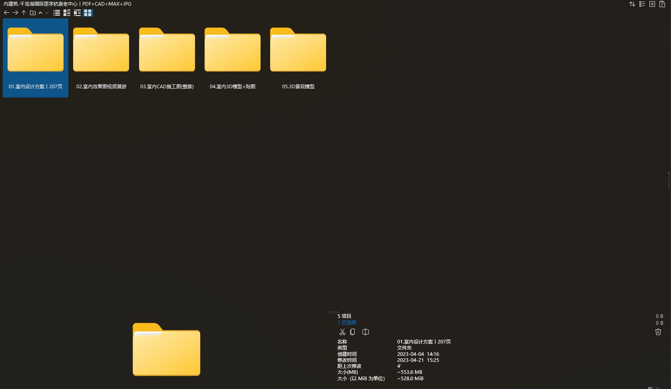Switch to simple list view
This screenshot has width=671, height=389.
pyautogui.click(x=57, y=13)
